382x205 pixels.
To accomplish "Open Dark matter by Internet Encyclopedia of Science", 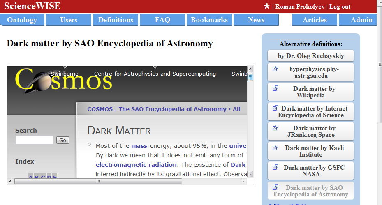I will pos(311,111).
